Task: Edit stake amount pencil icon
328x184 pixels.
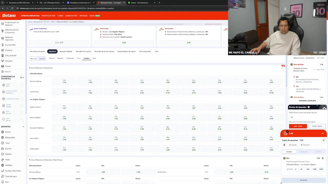Action: pyautogui.click(x=295, y=169)
